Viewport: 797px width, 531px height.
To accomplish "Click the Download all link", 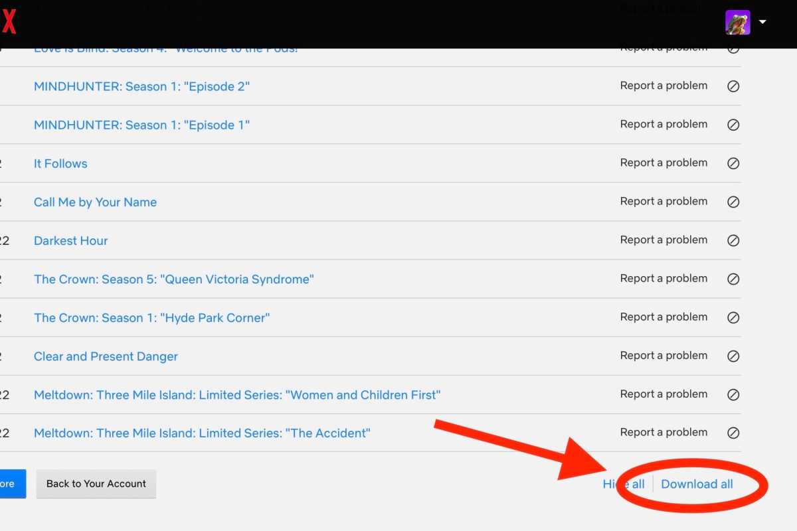I will (x=697, y=484).
